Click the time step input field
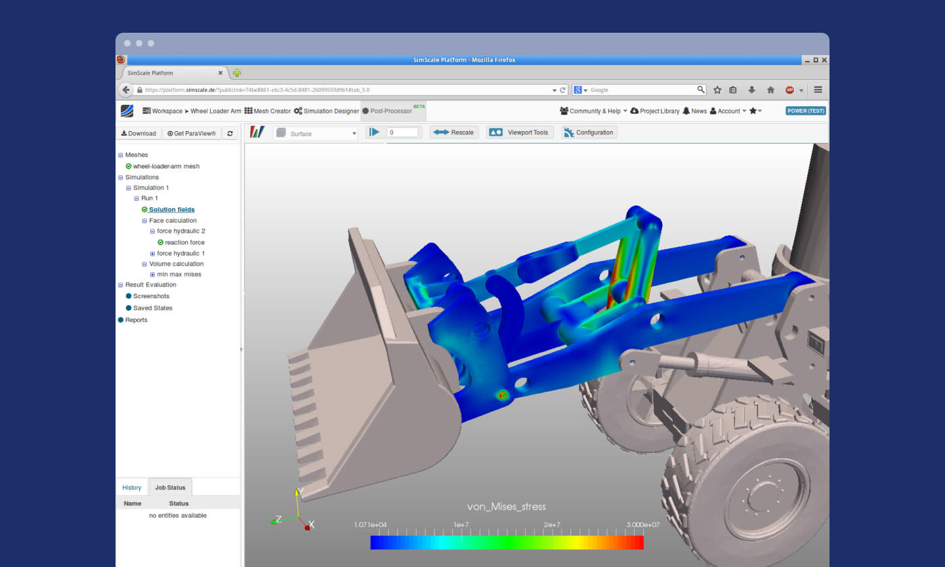The height and width of the screenshot is (567, 945). 402,132
